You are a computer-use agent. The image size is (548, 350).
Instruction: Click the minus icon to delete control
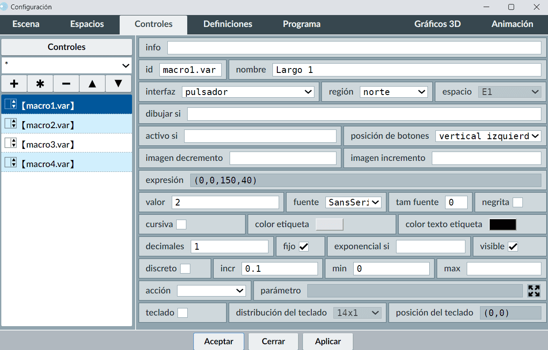tap(66, 84)
